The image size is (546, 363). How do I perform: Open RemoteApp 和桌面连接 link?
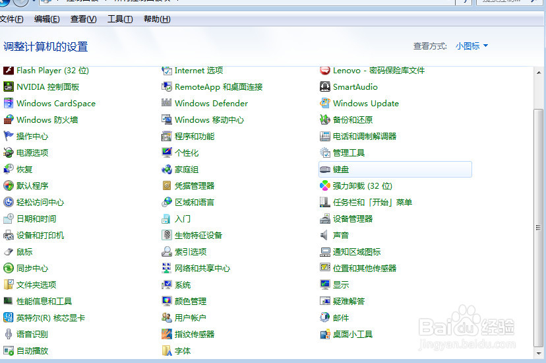219,87
